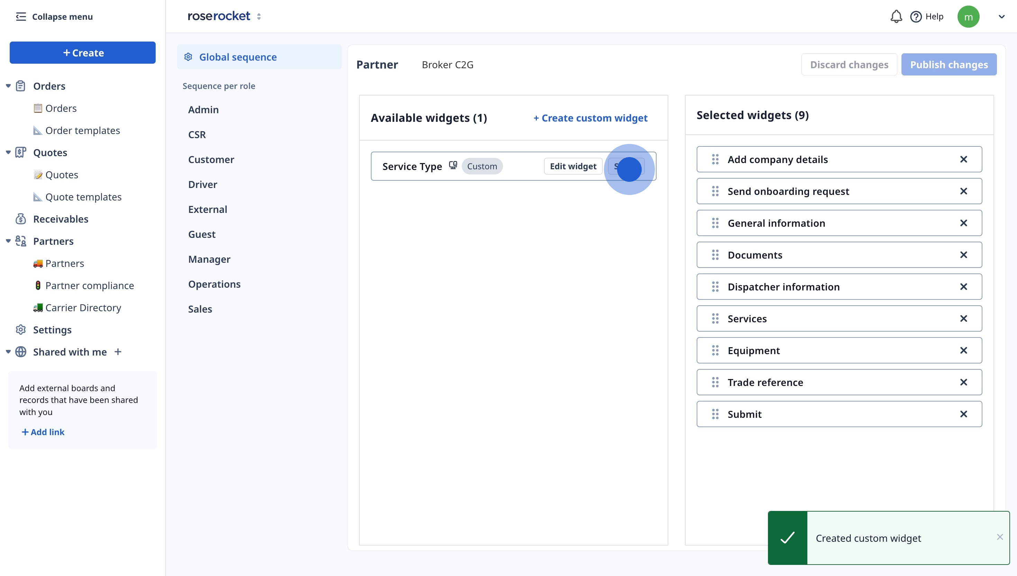
Task: Click the plus next to Shared with me
Action: pyautogui.click(x=118, y=352)
